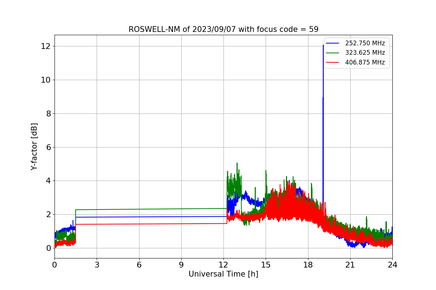
Task: Click the blue line sample in legend
Action: [332, 43]
